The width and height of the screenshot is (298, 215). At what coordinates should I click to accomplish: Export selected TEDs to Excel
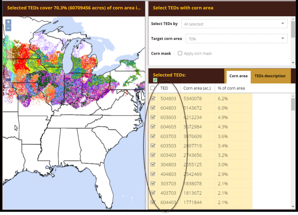point(155,80)
